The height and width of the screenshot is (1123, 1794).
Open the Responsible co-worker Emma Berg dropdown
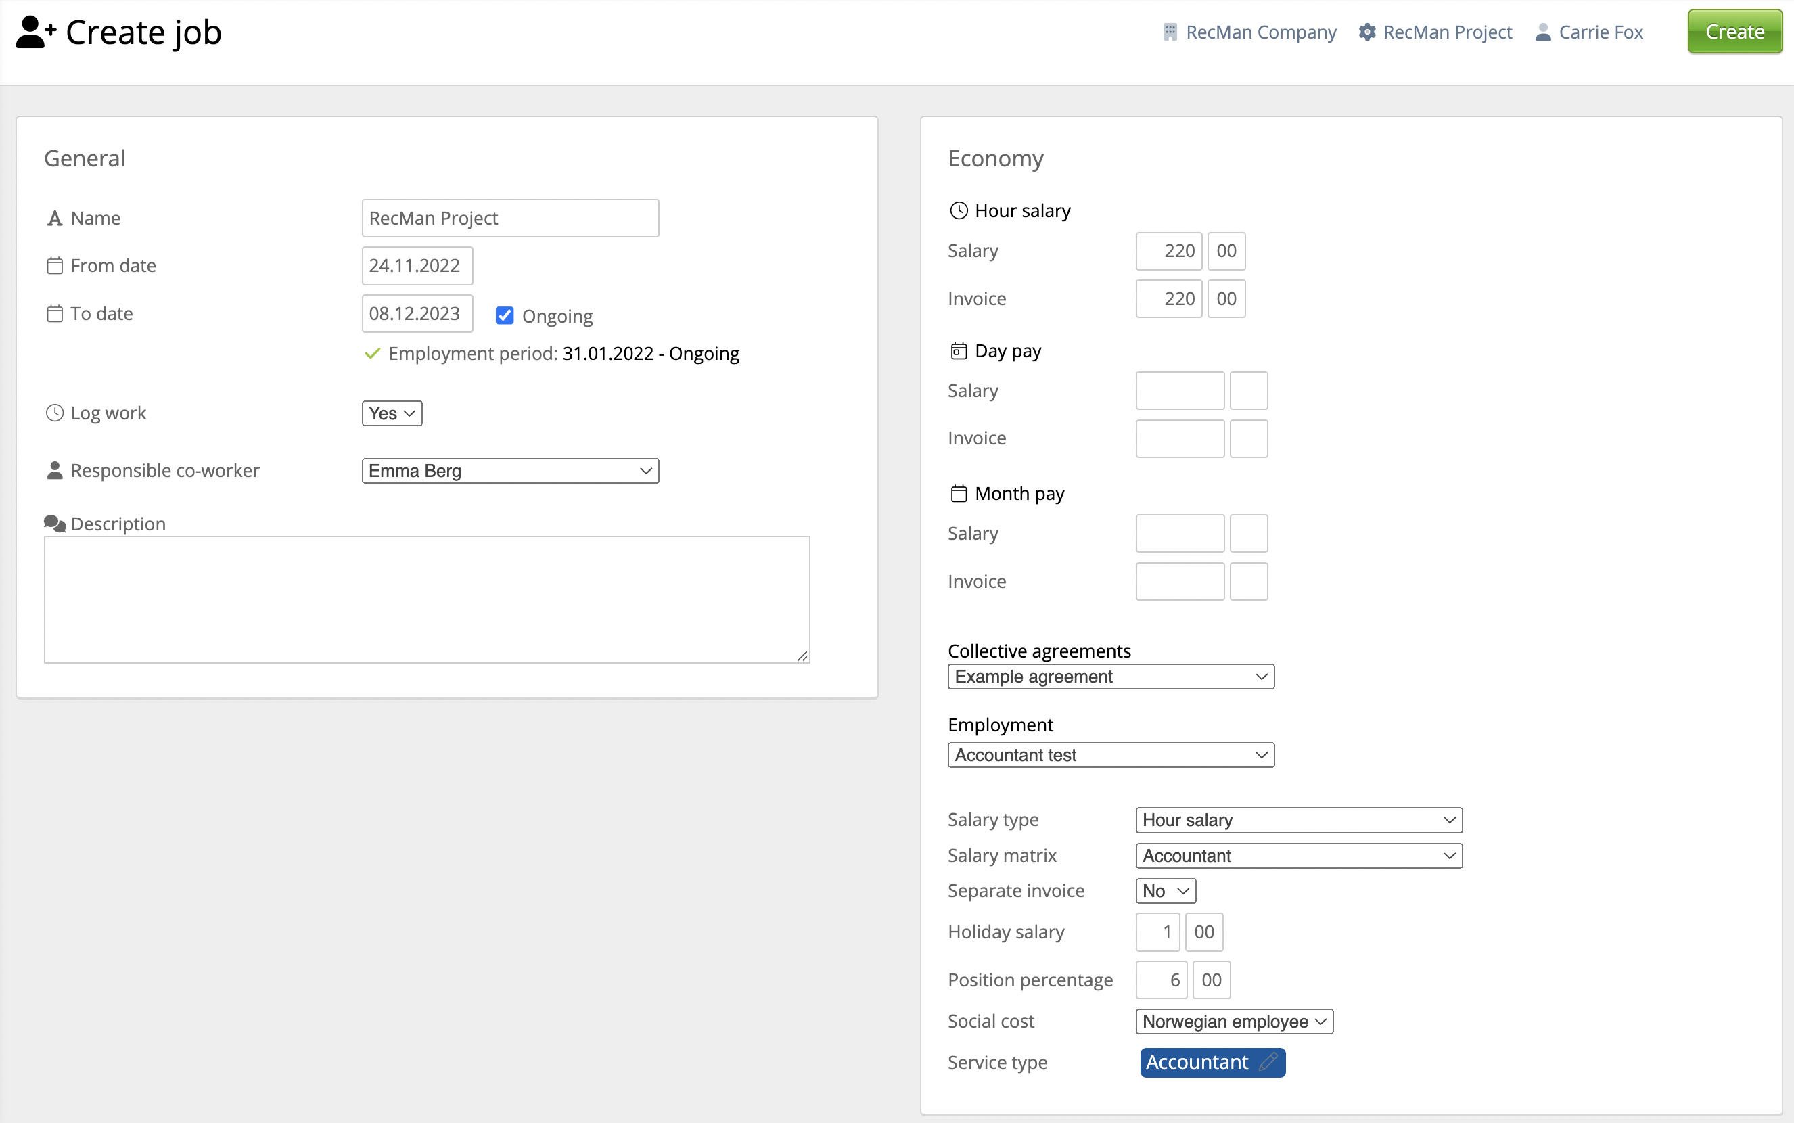(509, 471)
